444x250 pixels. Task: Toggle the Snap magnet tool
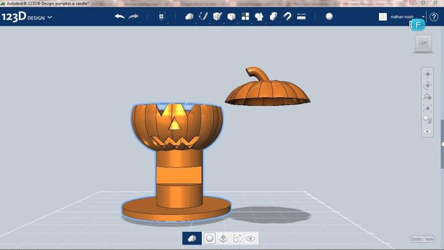(x=287, y=16)
